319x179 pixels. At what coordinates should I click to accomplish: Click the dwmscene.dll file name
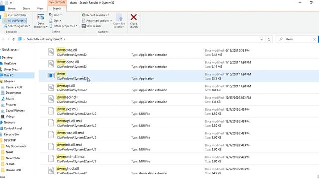tap(68, 62)
